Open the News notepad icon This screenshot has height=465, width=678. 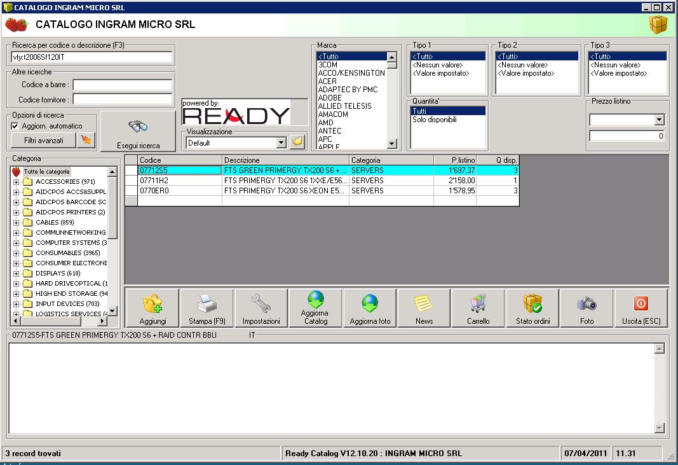[x=424, y=308]
